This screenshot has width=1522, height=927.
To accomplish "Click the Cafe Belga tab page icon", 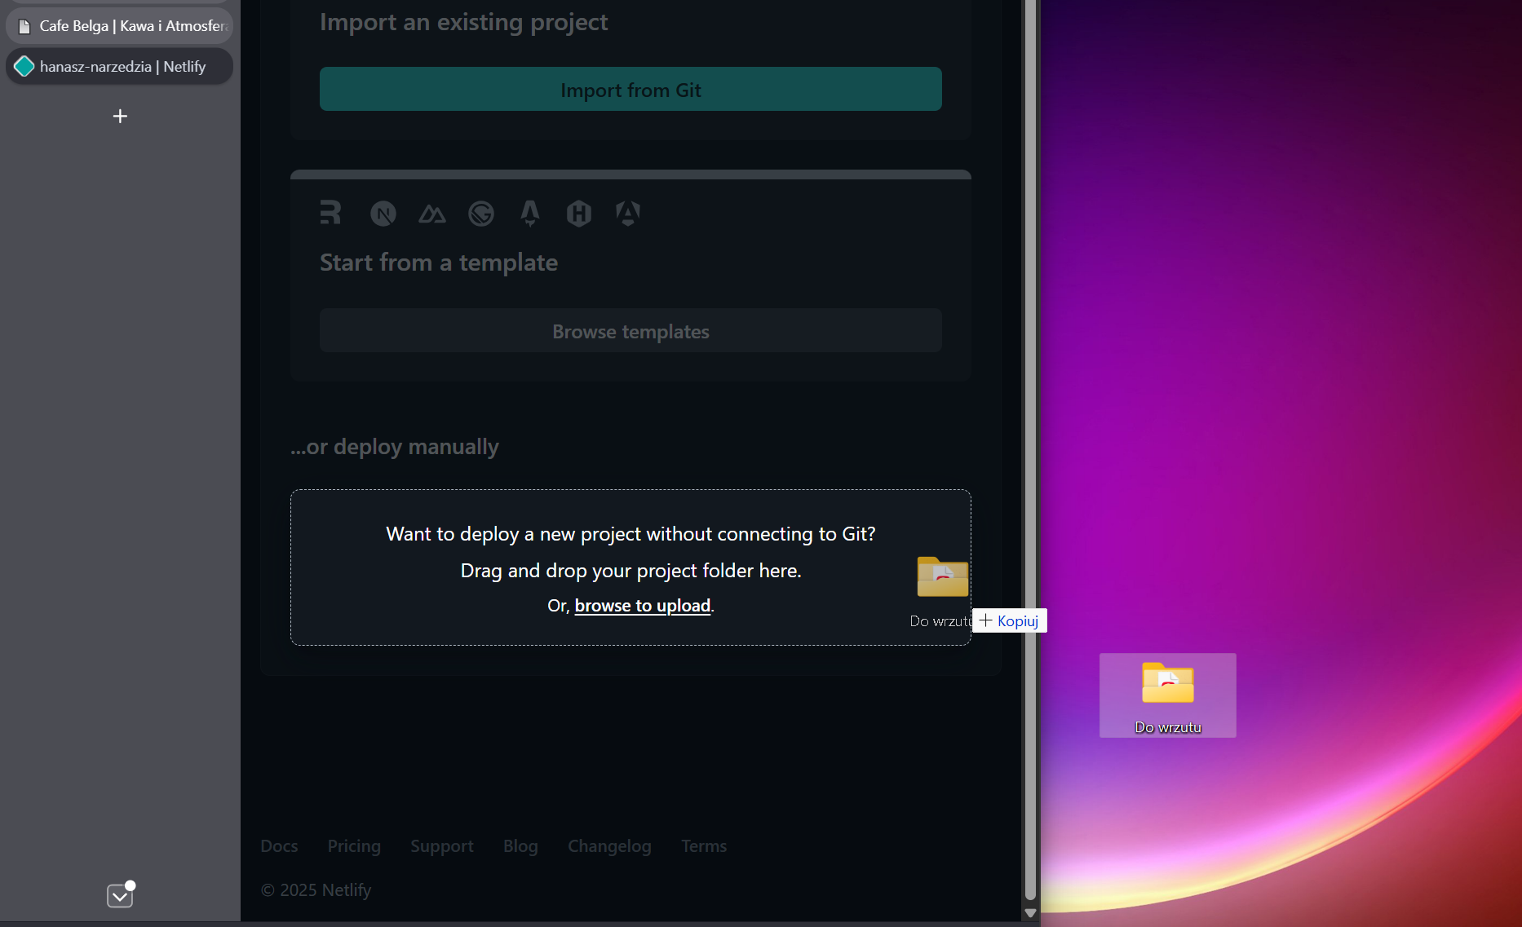I will [x=24, y=26].
